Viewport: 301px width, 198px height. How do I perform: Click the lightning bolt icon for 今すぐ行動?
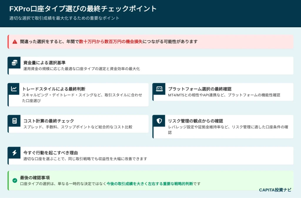pyautogui.click(x=14, y=153)
